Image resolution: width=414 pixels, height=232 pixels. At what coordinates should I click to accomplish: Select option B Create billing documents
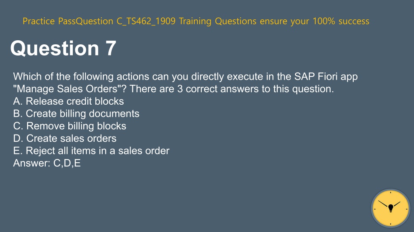tap(76, 114)
